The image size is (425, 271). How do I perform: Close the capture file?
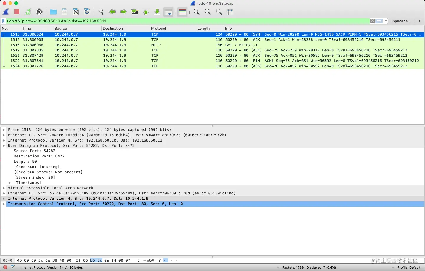76,12
